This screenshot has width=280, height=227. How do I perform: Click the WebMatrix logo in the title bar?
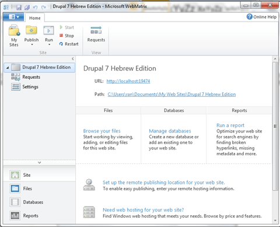[6, 7]
